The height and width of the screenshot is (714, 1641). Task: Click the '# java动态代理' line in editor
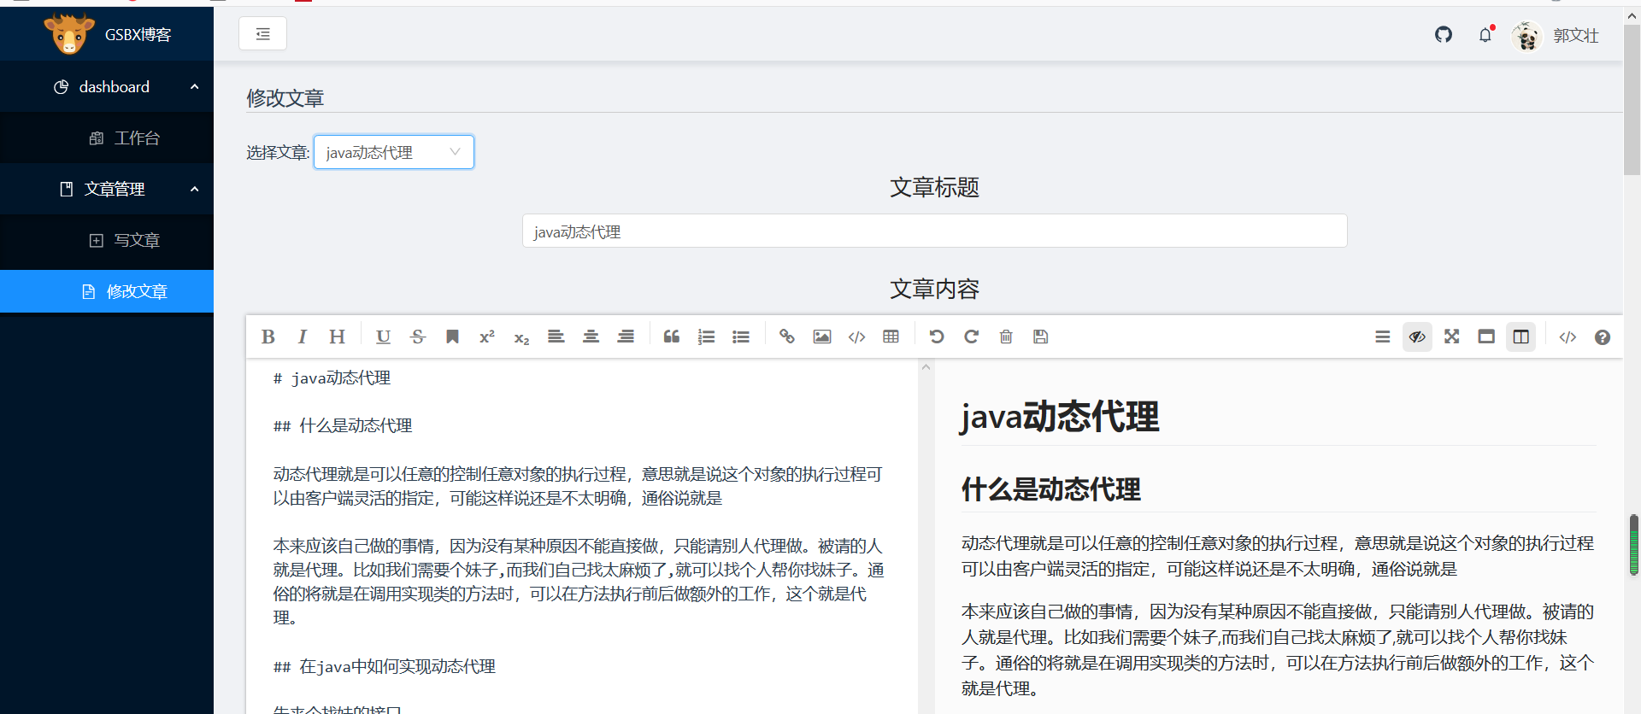tap(332, 377)
